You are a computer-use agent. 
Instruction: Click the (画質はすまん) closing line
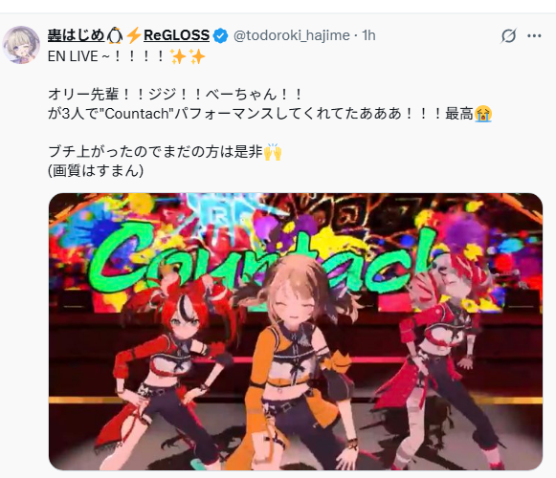[96, 171]
